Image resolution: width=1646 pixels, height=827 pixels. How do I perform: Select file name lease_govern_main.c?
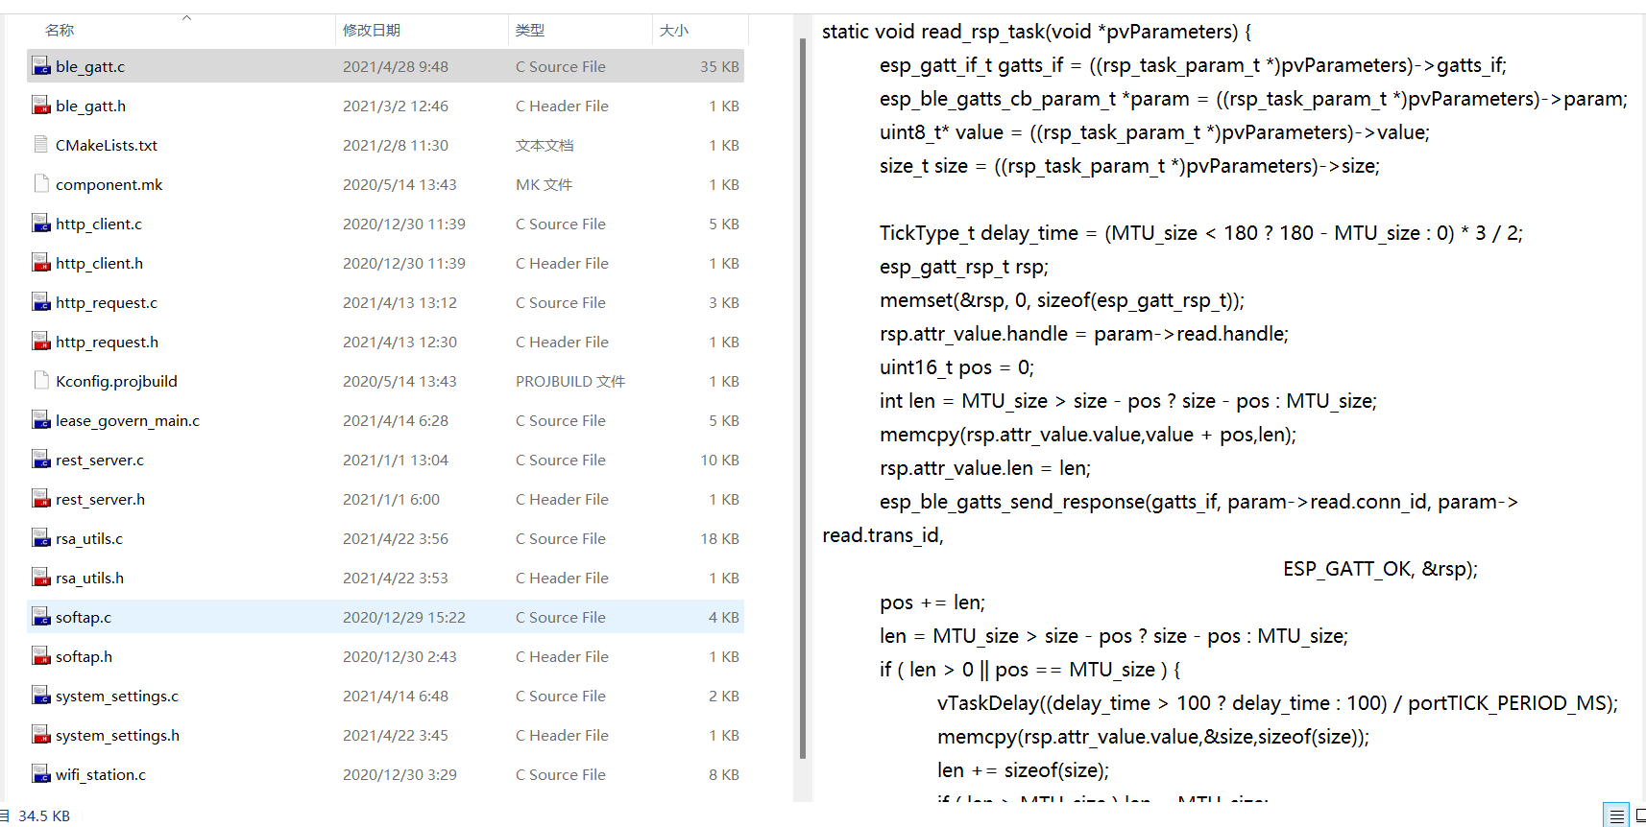point(128,420)
